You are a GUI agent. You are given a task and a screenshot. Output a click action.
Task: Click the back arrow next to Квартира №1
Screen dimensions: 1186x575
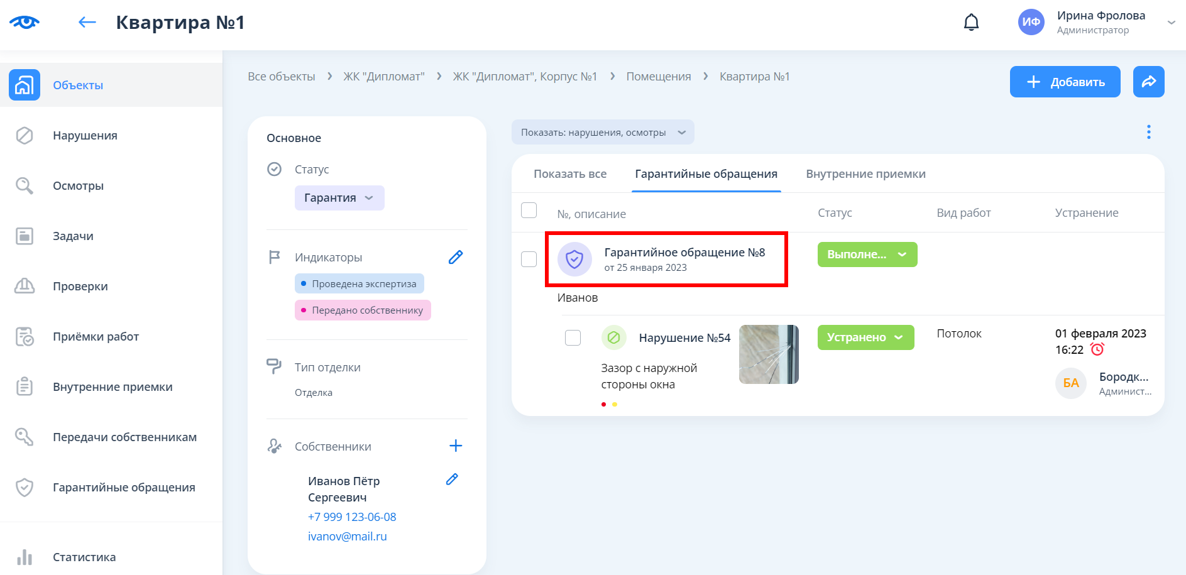pos(87,23)
